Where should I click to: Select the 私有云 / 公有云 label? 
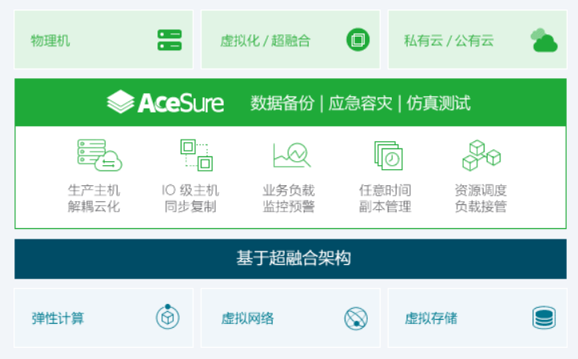pos(448,41)
